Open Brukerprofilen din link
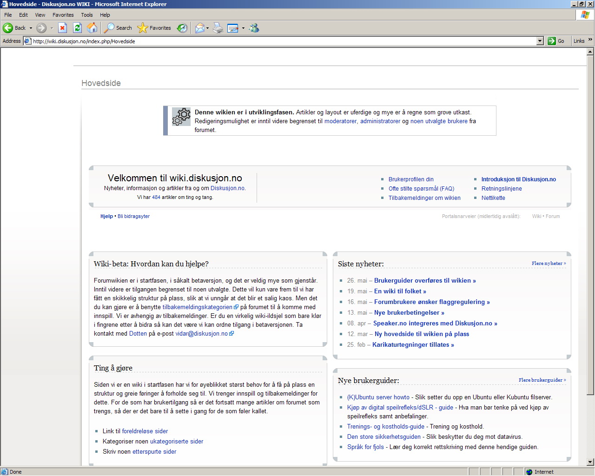Viewport: 595px width, 476px height. pyautogui.click(x=411, y=179)
